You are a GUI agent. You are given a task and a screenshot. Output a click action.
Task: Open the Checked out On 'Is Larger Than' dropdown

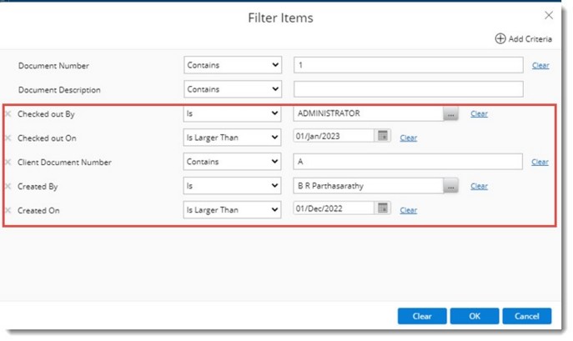click(232, 138)
